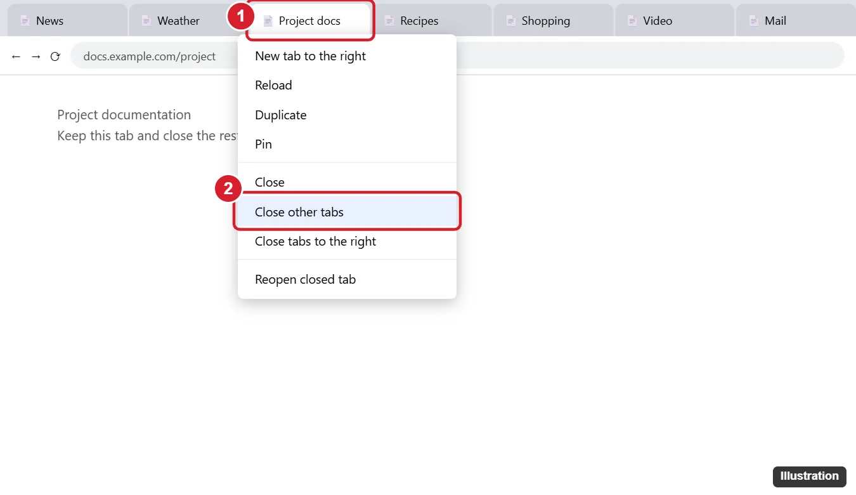The image size is (856, 495).
Task: Click the browser forward arrow
Action: (x=36, y=56)
